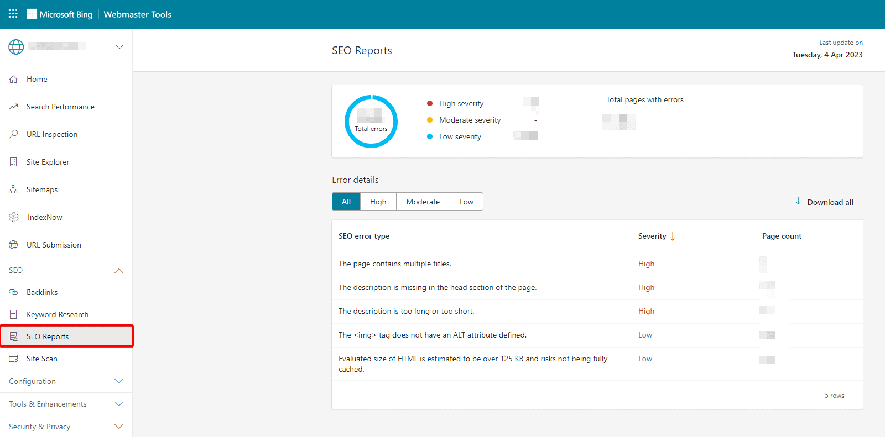
Task: Expand the Configuration section
Action: 118,381
